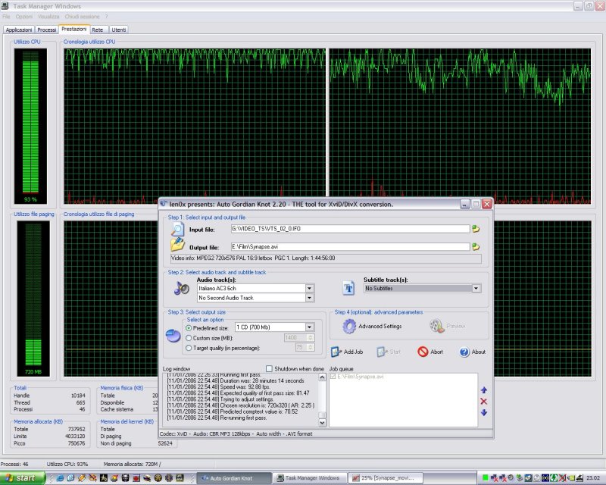
Task: Toggle the E:\Film\Synapse.avi job checkbox
Action: click(333, 377)
